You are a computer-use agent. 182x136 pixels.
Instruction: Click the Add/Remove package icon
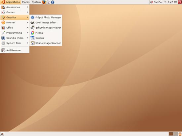point(3,50)
